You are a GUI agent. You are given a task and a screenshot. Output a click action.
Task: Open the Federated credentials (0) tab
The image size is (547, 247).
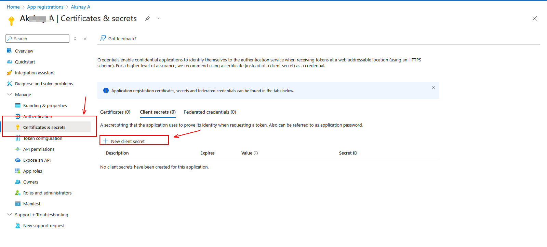click(210, 112)
